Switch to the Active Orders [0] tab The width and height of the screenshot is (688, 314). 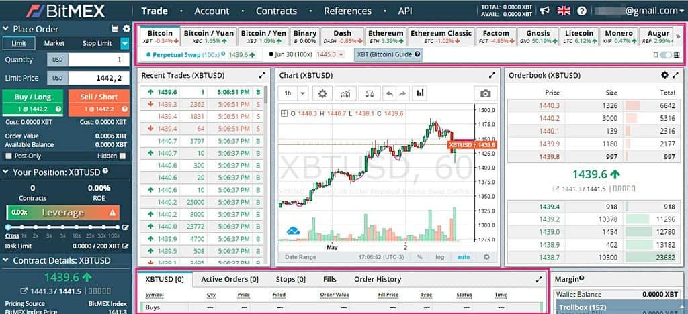point(230,279)
